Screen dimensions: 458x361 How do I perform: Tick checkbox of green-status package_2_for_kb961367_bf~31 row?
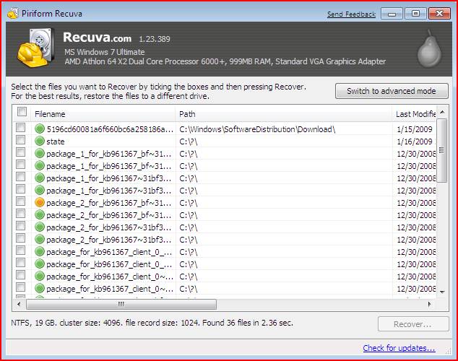point(20,213)
